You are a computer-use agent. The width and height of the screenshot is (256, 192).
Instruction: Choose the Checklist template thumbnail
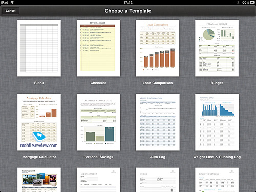click(x=98, y=49)
